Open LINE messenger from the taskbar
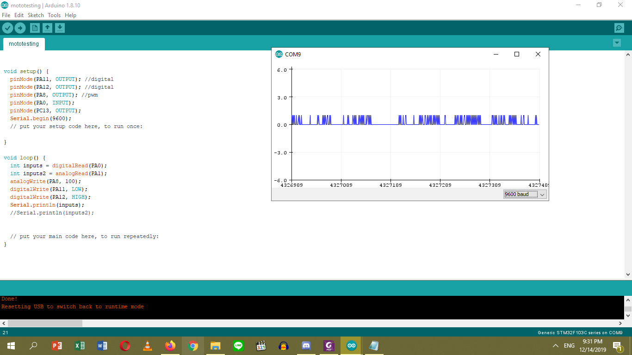The width and height of the screenshot is (632, 355). [238, 346]
